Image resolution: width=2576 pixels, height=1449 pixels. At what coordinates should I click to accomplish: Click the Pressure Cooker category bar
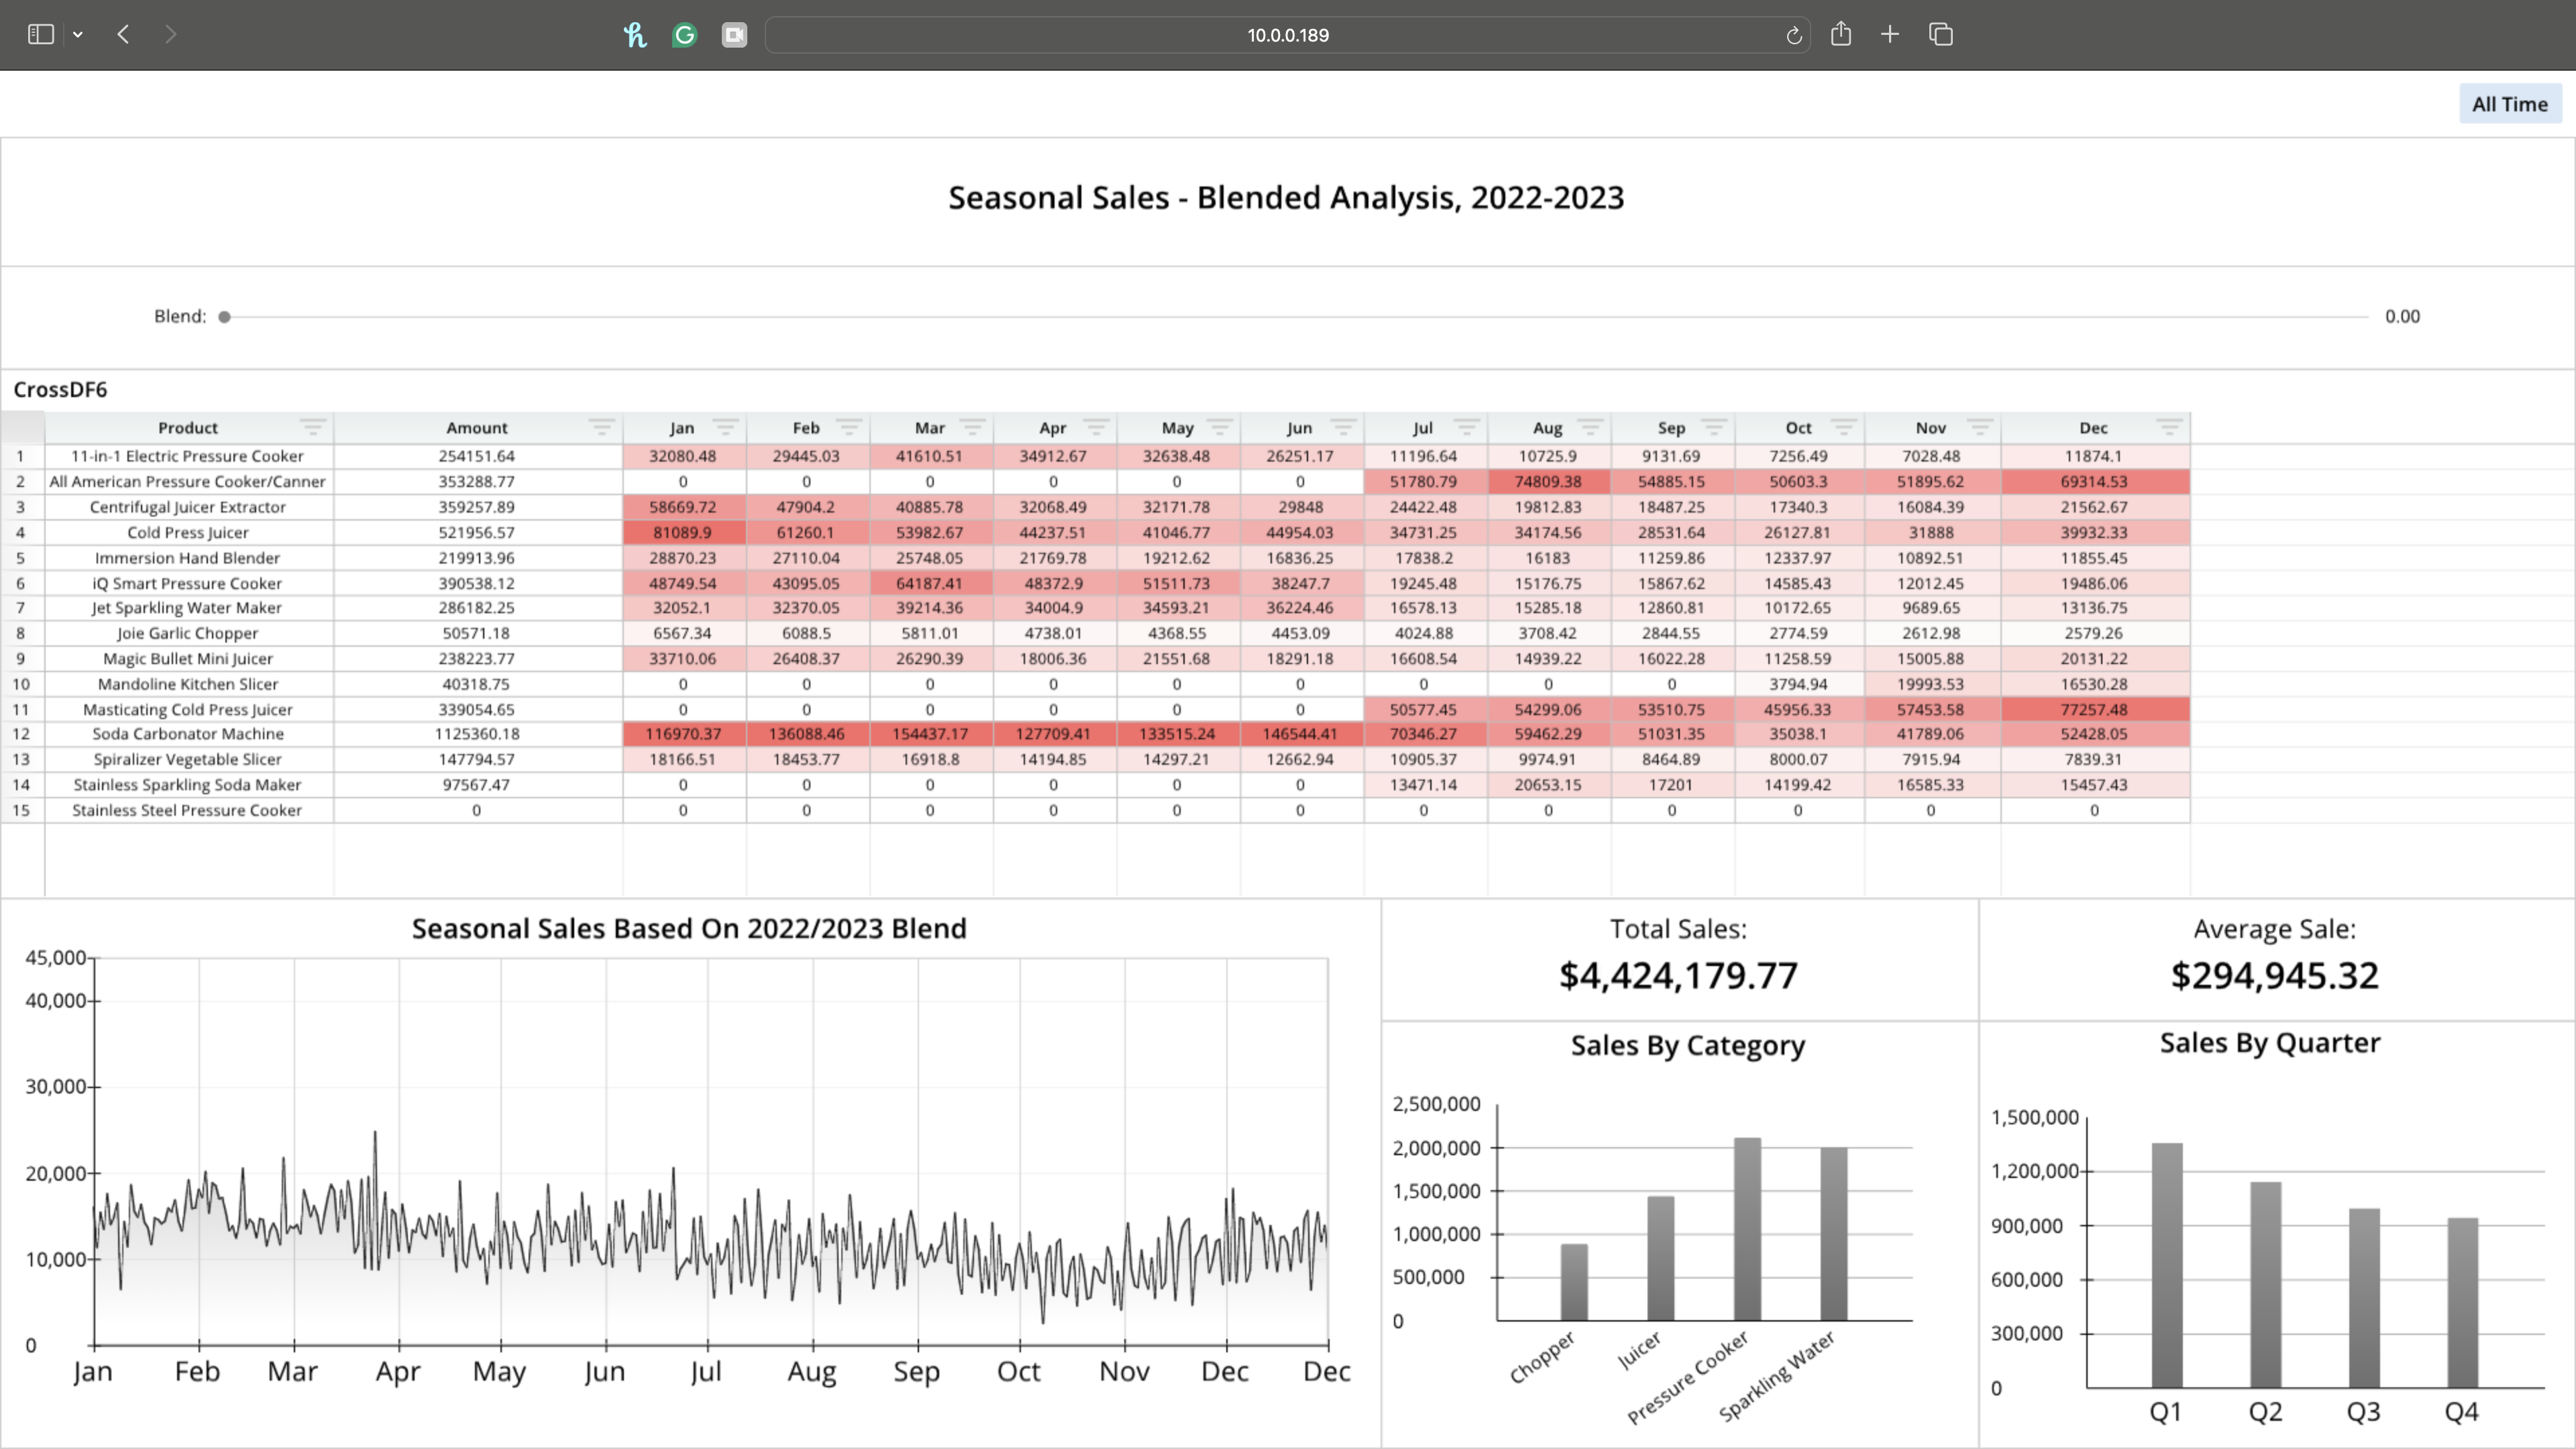coord(1747,1229)
